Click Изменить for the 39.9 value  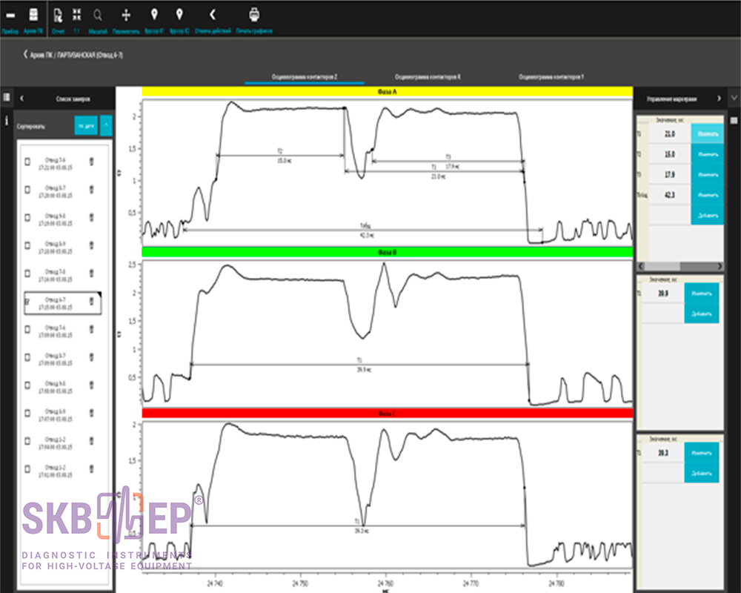point(702,294)
